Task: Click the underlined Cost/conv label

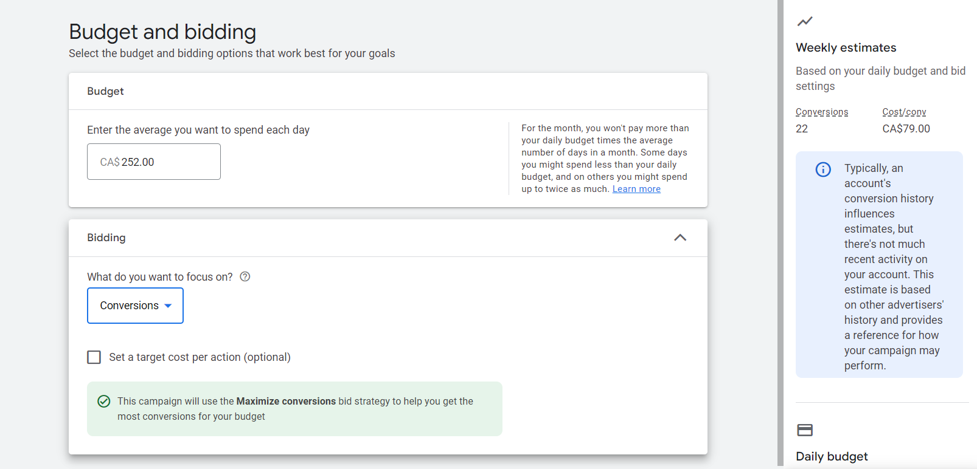Action: coord(904,112)
